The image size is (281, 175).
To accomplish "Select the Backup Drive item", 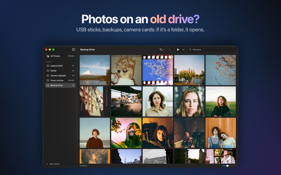I will tap(60, 85).
